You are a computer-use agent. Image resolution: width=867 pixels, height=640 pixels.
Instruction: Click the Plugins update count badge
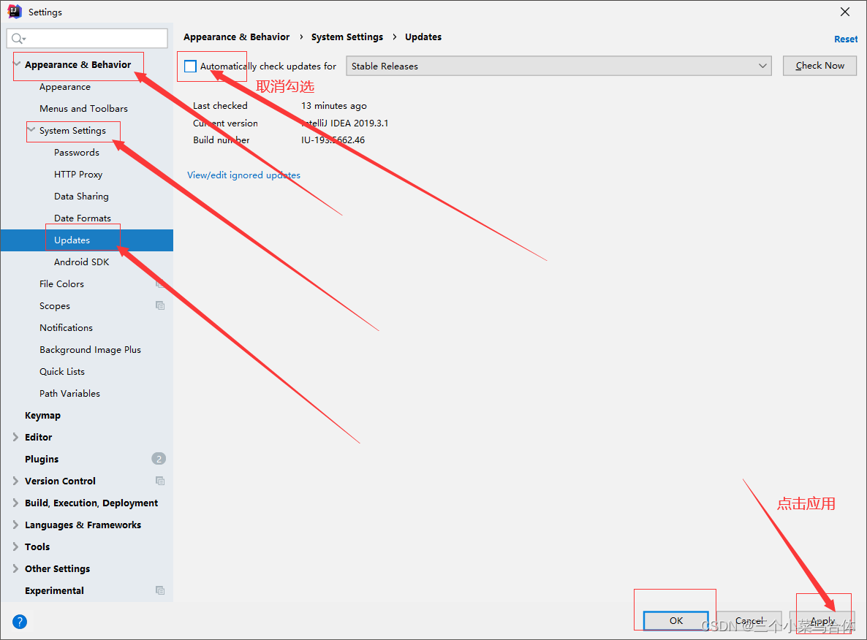159,459
